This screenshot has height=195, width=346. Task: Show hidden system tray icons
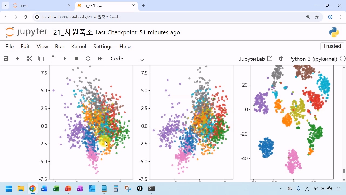click(281, 188)
